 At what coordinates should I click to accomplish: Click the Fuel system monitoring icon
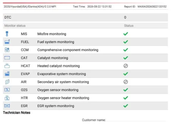click(x=7, y=42)
